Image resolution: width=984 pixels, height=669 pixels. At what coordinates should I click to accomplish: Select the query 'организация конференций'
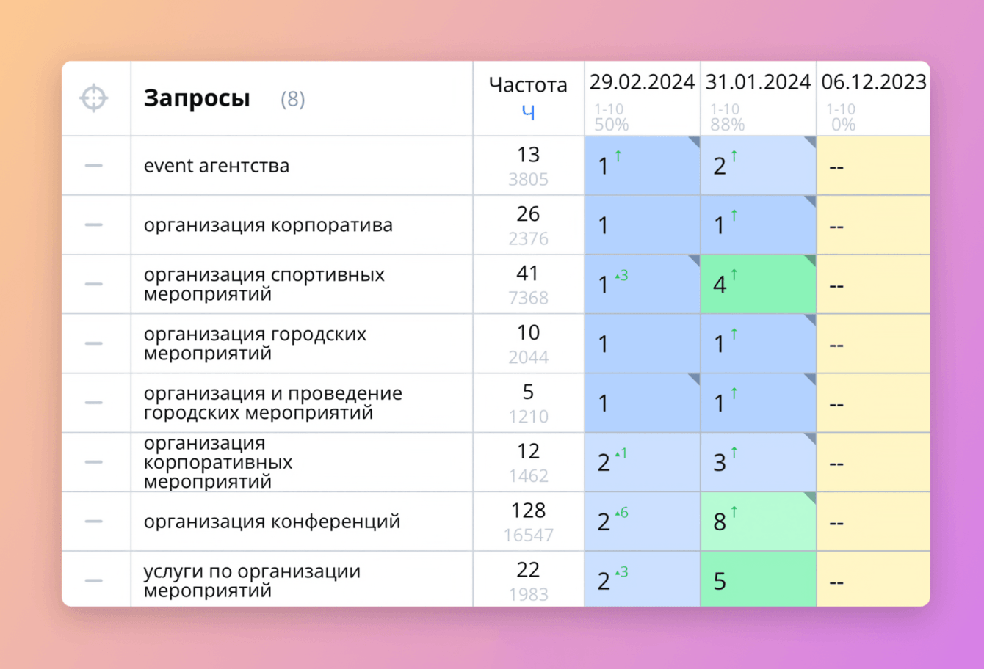(272, 522)
